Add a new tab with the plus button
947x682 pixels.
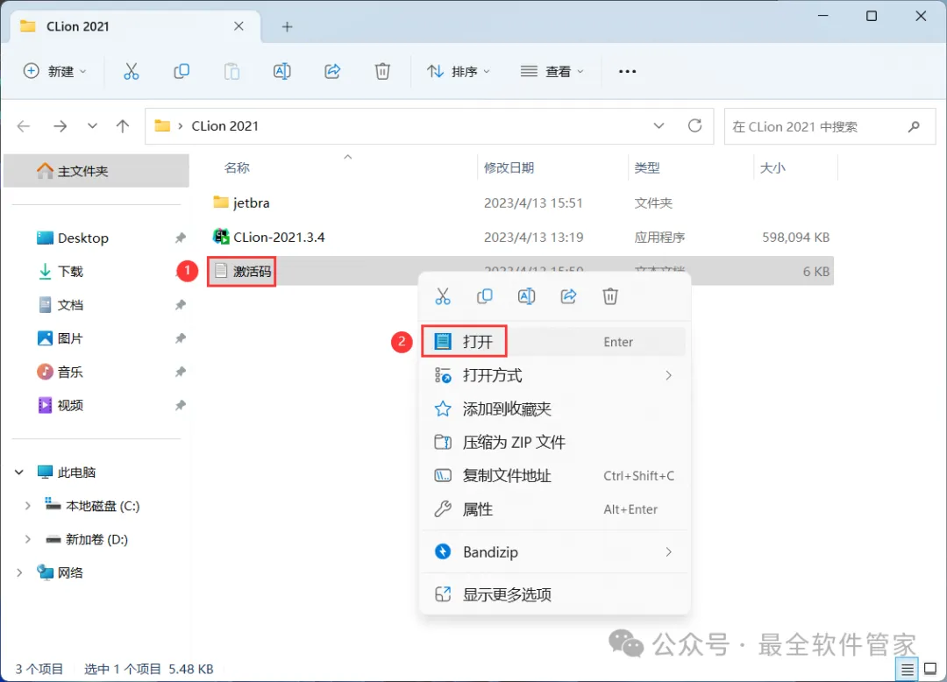tap(287, 26)
